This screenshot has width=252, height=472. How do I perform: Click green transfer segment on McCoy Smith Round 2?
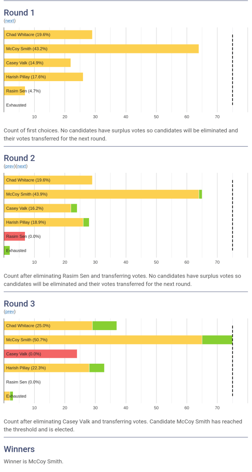(x=200, y=194)
